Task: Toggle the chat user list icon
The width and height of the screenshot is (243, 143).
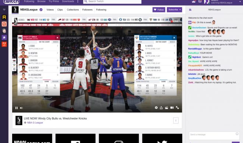Action: click(x=190, y=10)
